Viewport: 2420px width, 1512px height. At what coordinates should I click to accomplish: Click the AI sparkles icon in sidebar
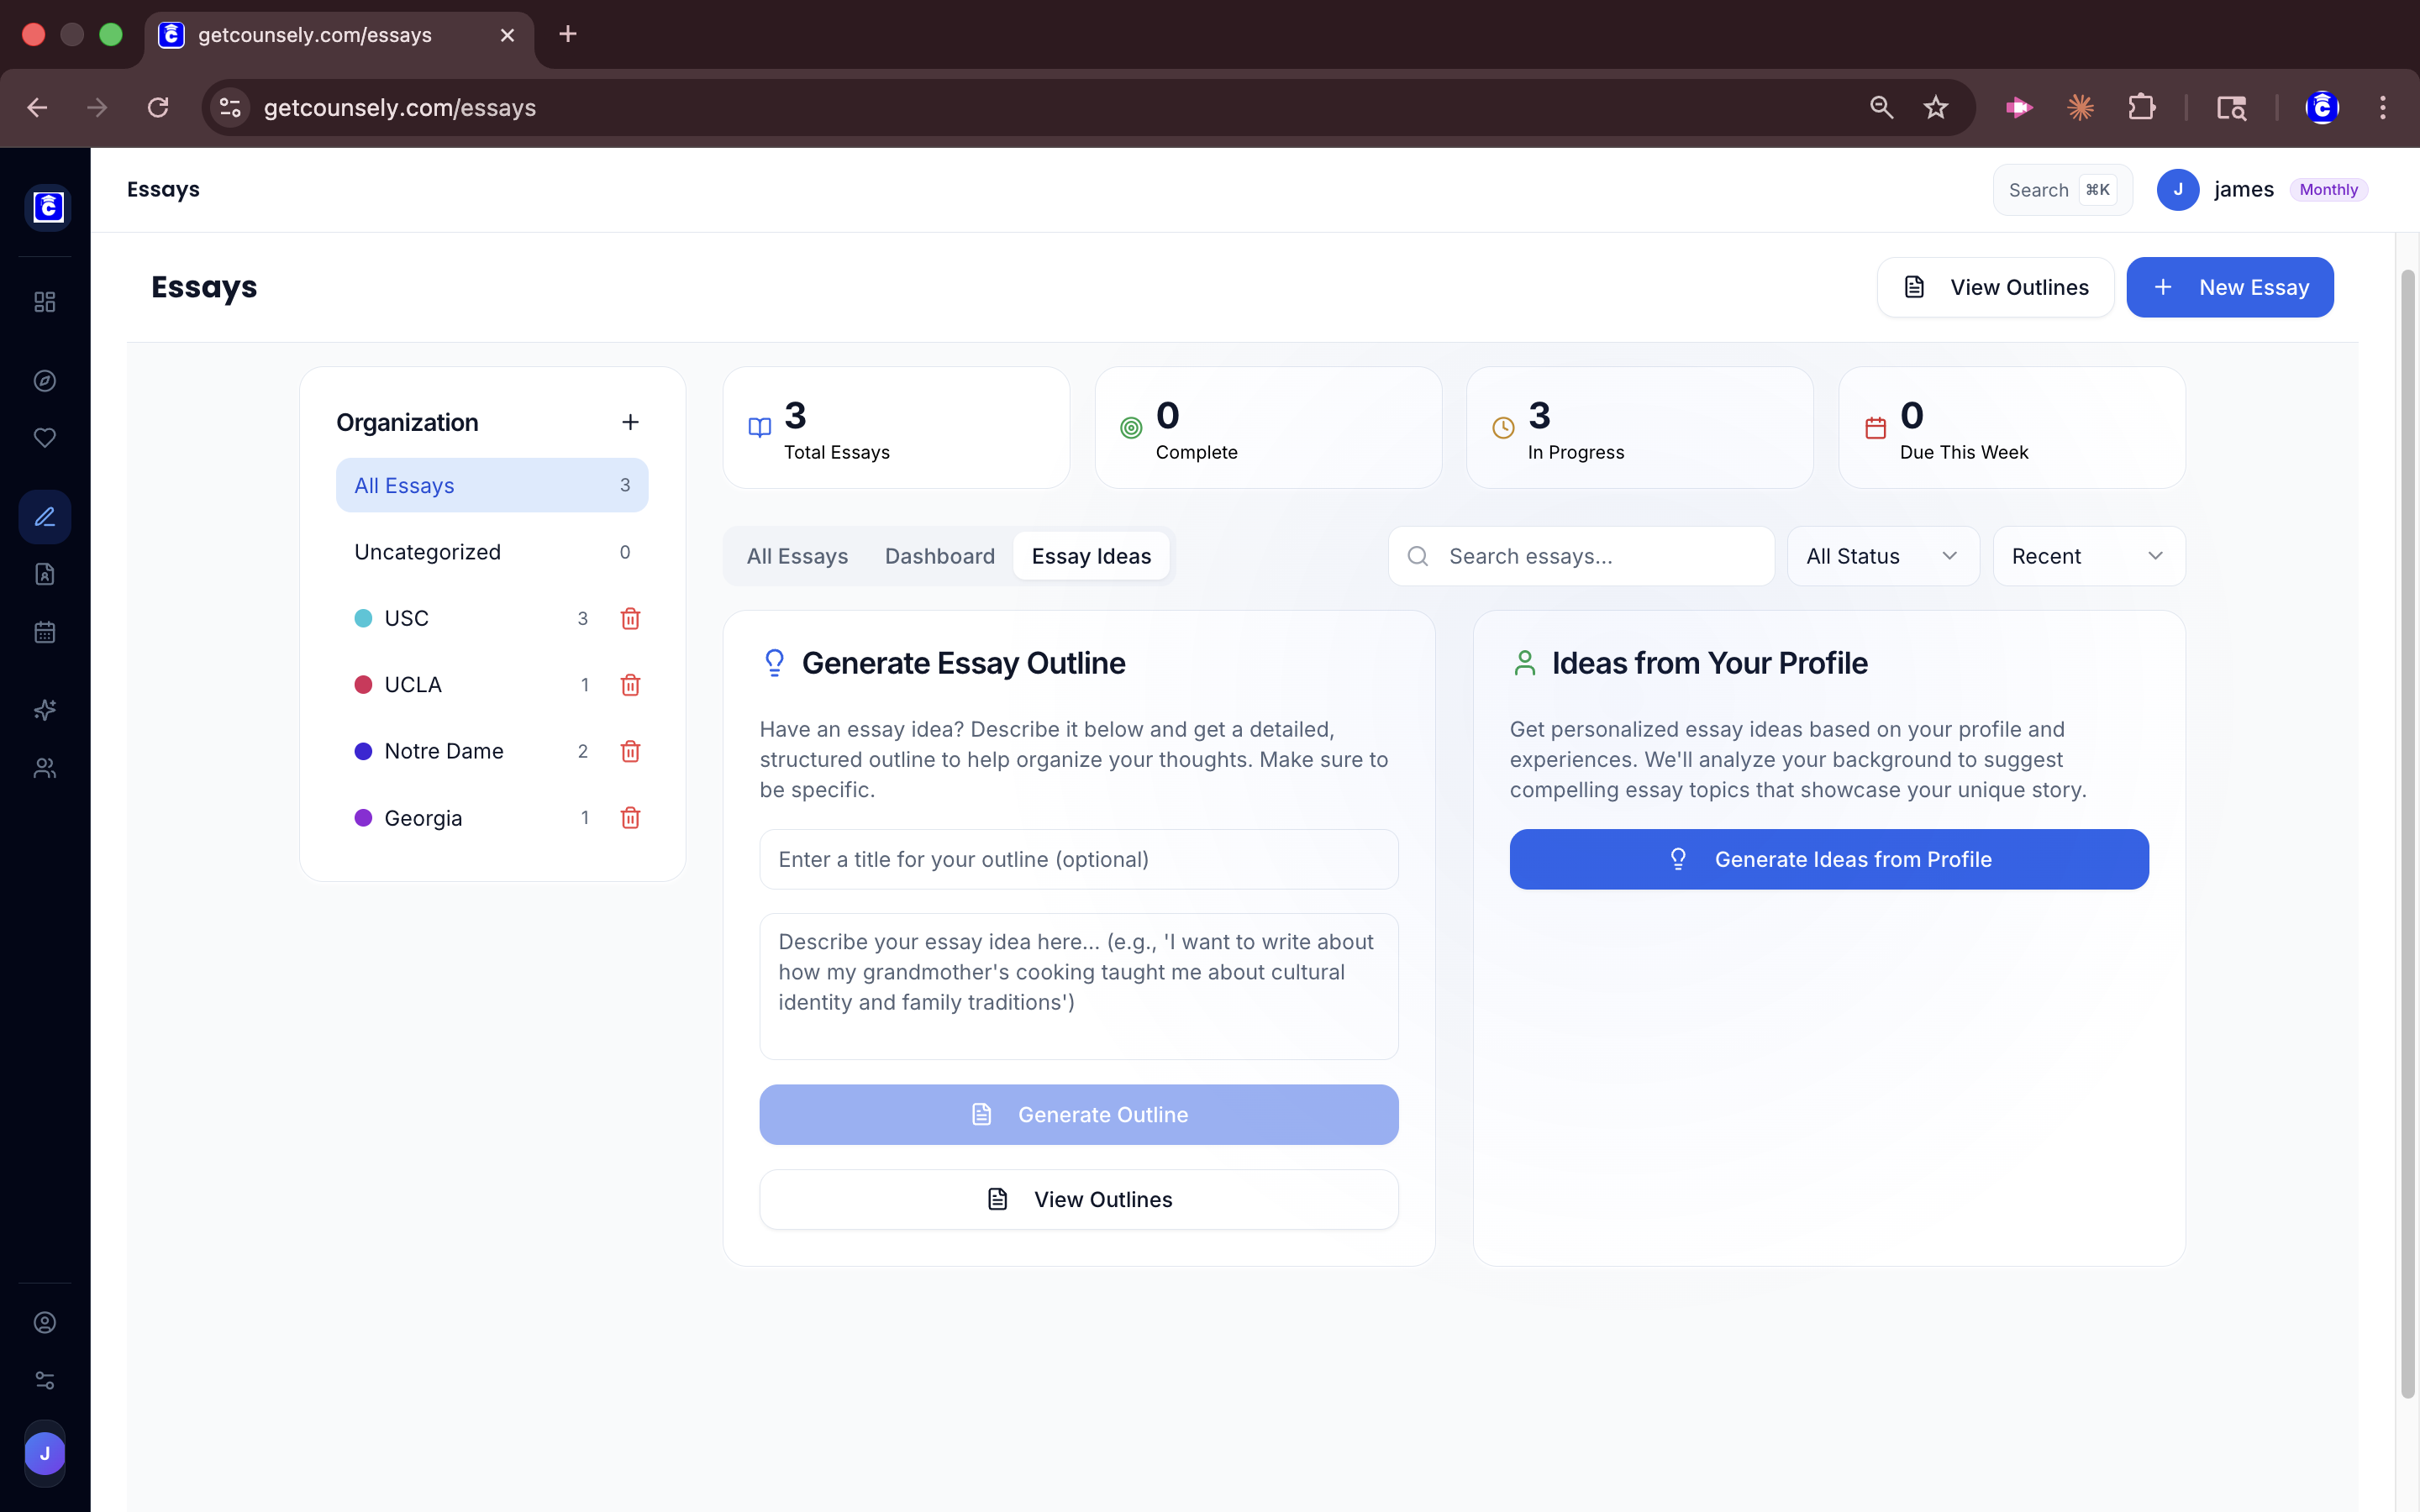(44, 710)
